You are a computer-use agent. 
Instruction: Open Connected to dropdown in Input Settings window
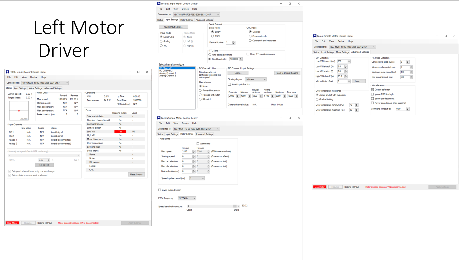[x=196, y=15]
